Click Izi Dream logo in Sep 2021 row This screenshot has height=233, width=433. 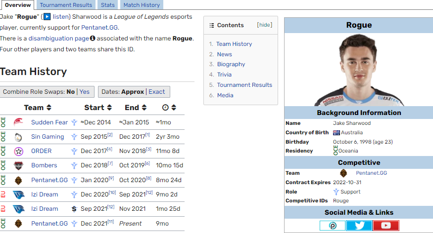point(18,209)
